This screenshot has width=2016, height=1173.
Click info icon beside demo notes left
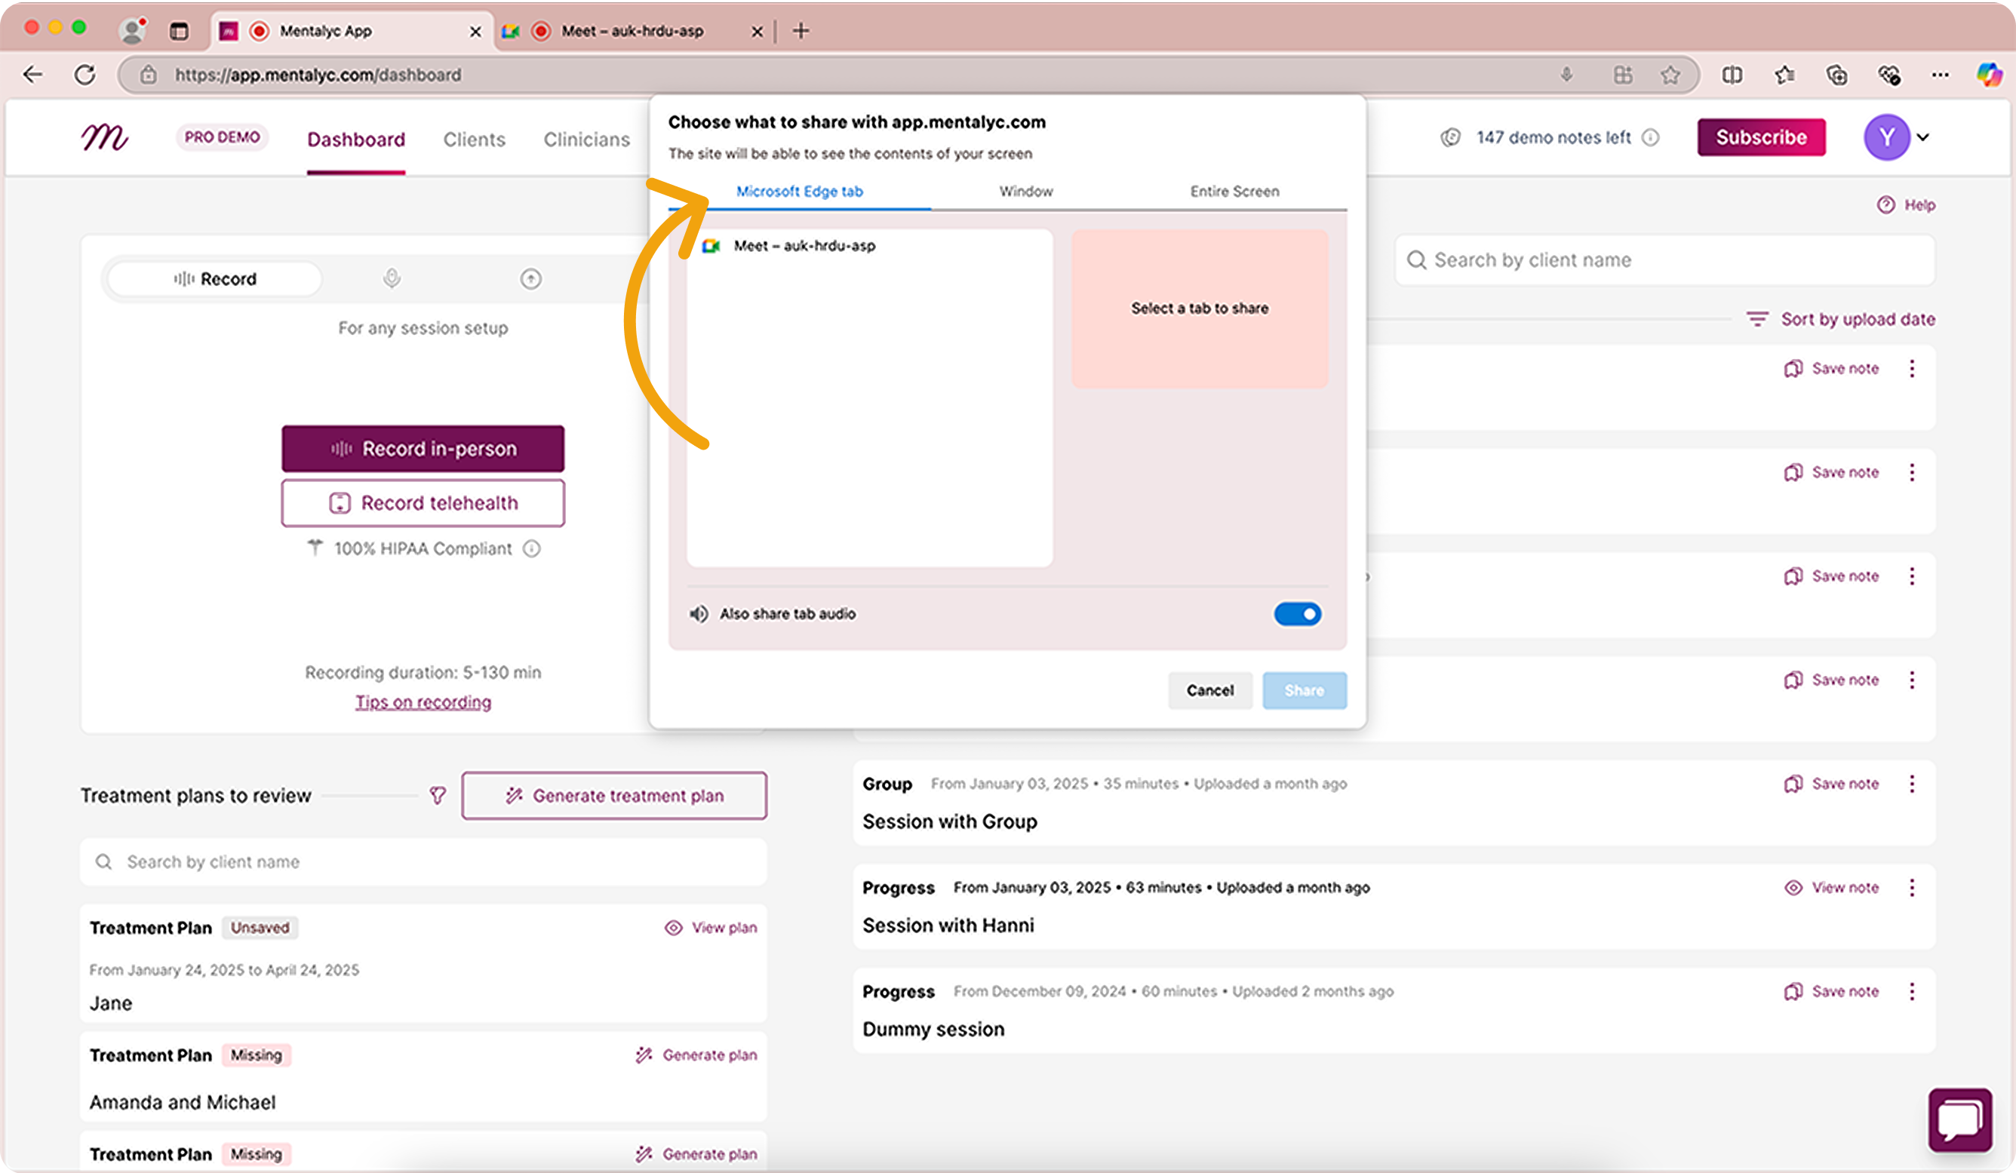[1650, 137]
